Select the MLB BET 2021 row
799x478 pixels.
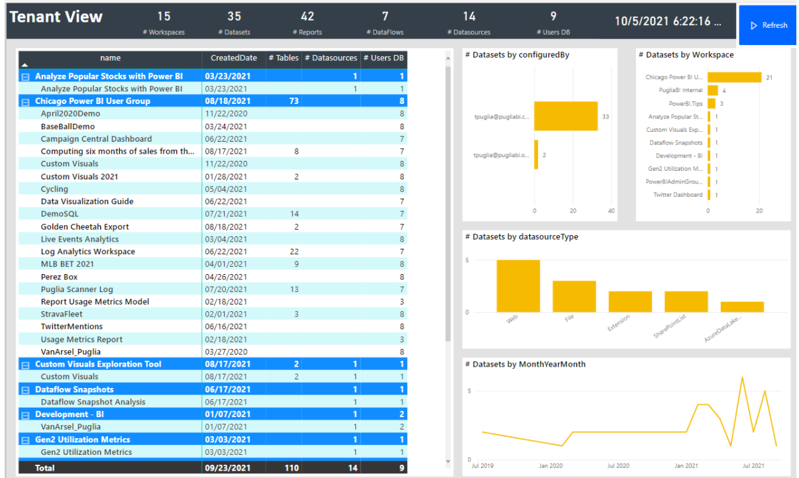[213, 264]
